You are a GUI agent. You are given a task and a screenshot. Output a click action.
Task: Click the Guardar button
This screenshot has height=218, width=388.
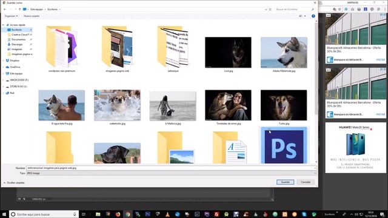[x=286, y=182]
